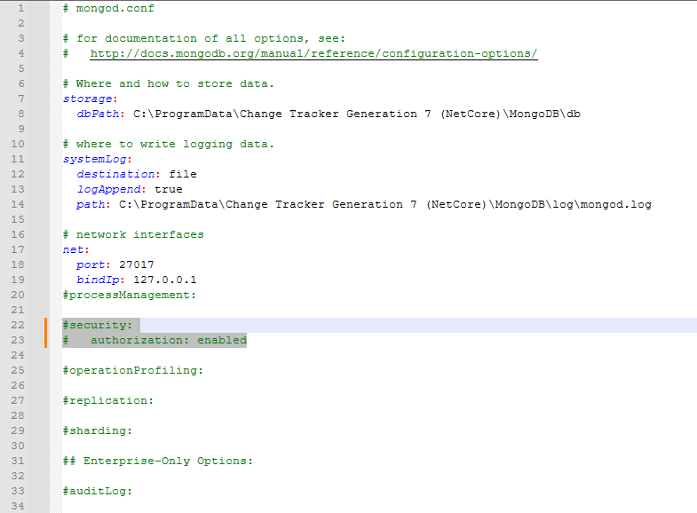Image resolution: width=697 pixels, height=513 pixels.
Task: Place cursor in port value 27017
Action: click(137, 264)
